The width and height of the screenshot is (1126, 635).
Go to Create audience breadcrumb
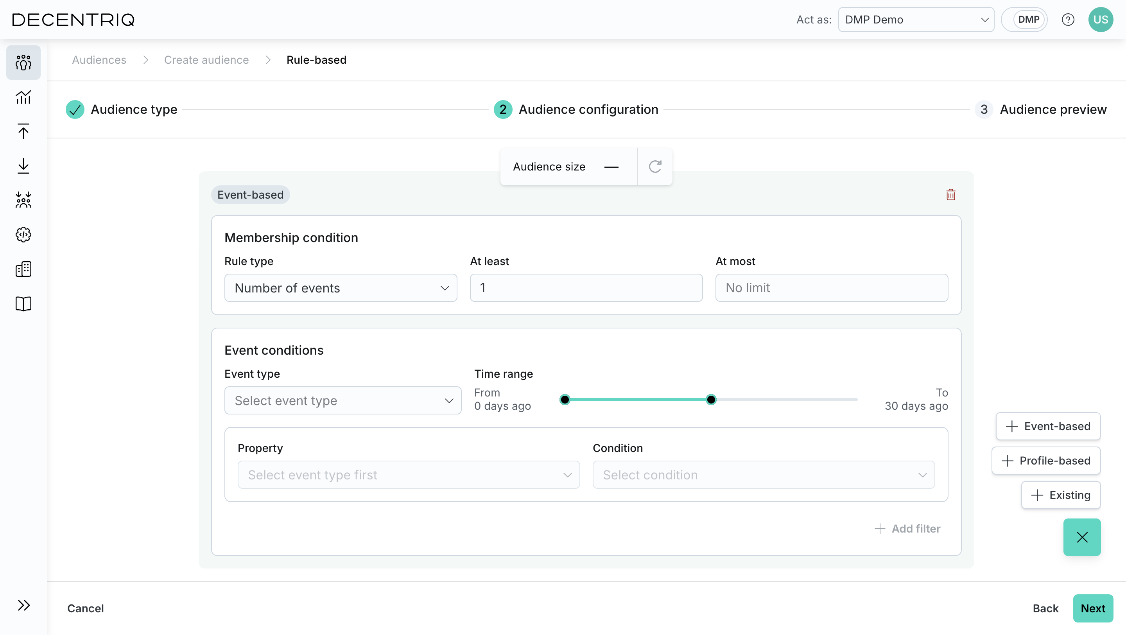coord(206,60)
